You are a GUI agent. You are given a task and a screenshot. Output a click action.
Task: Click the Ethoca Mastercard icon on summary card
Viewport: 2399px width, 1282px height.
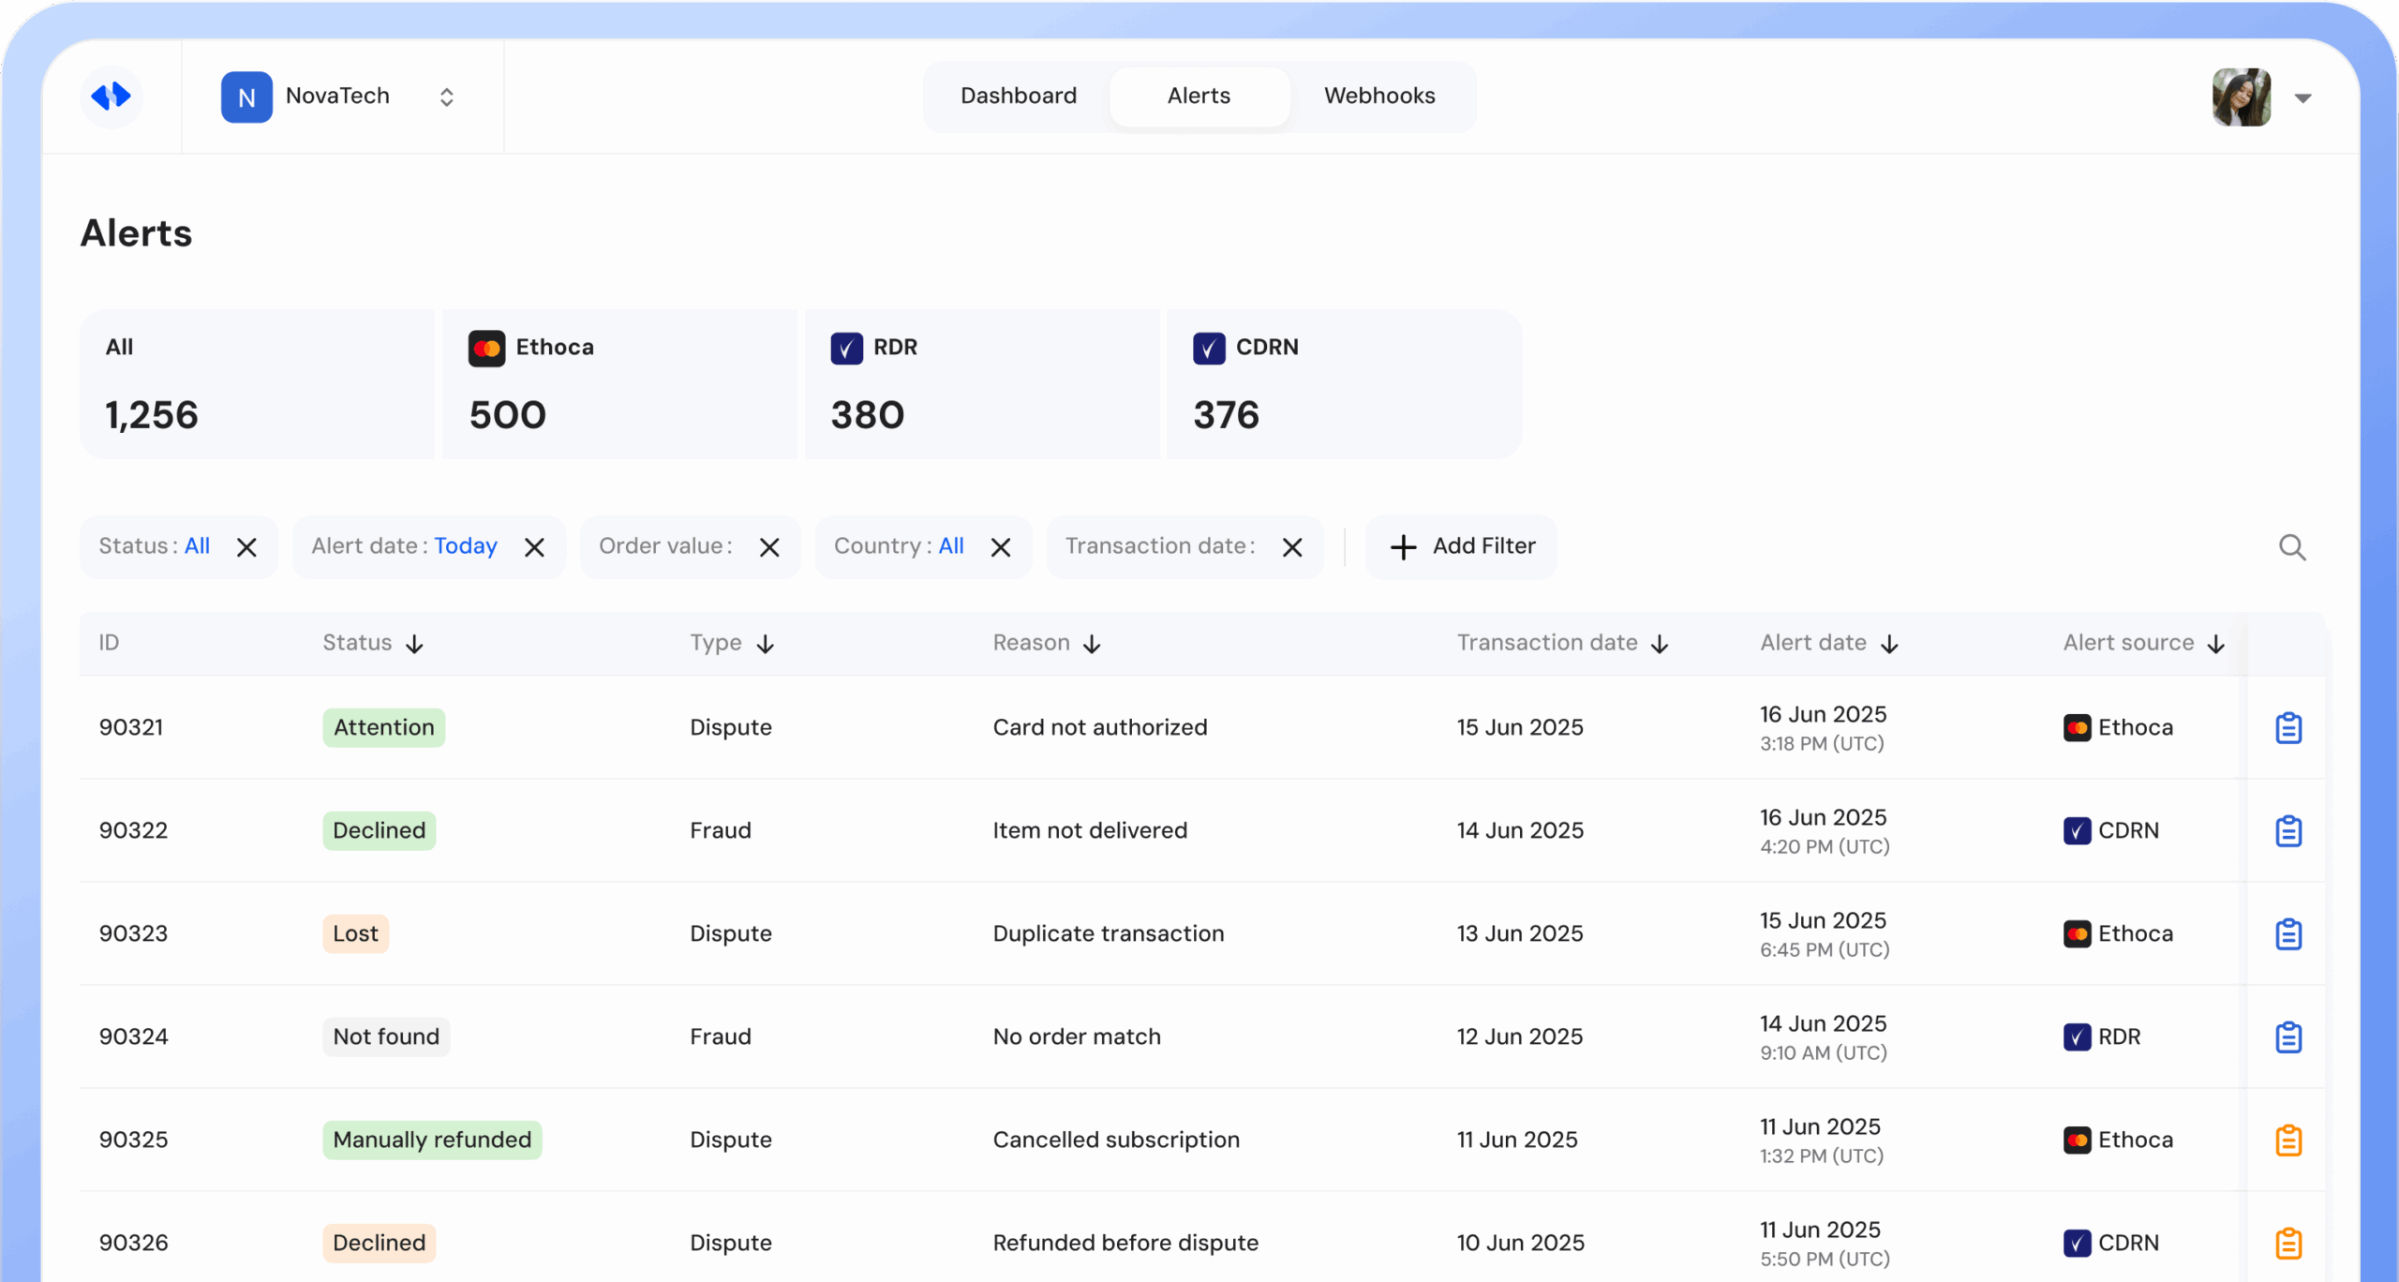pos(486,349)
